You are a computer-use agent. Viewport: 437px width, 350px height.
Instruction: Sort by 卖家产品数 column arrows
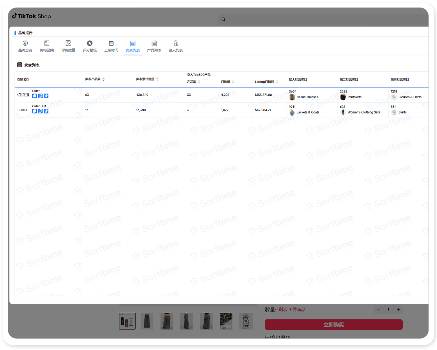coord(103,79)
